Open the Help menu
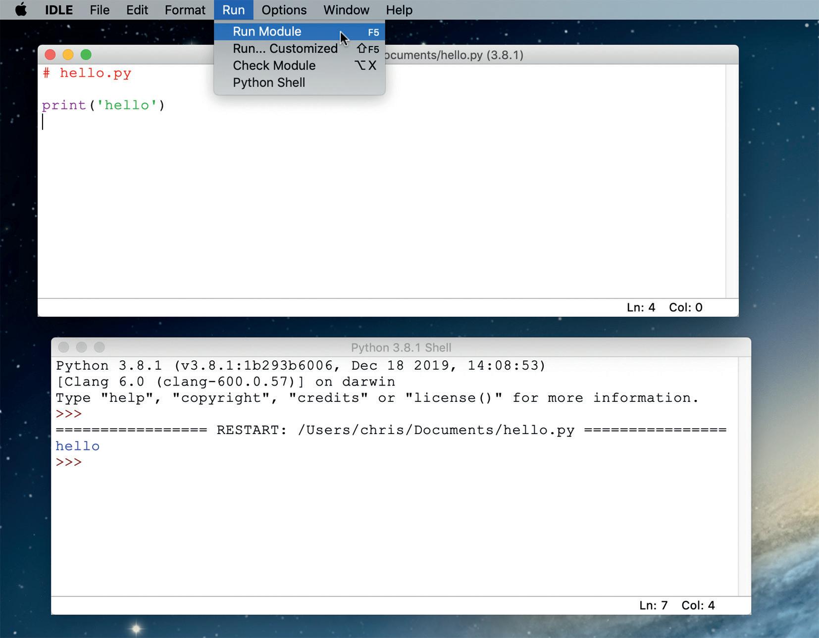This screenshot has width=819, height=638. point(399,10)
